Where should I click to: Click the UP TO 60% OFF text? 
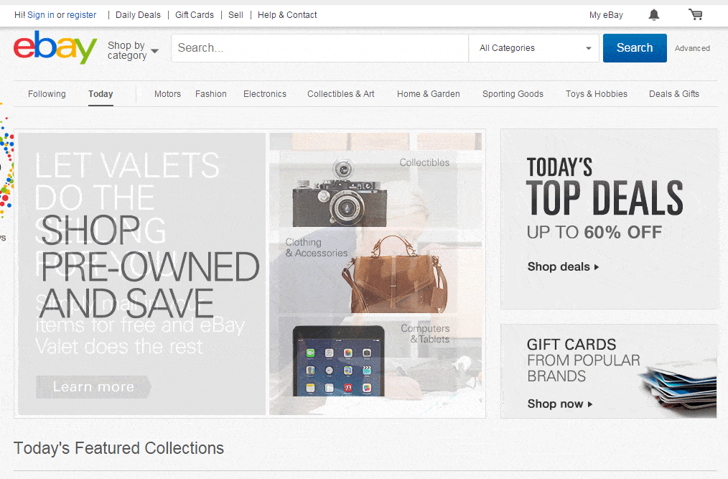(x=594, y=232)
